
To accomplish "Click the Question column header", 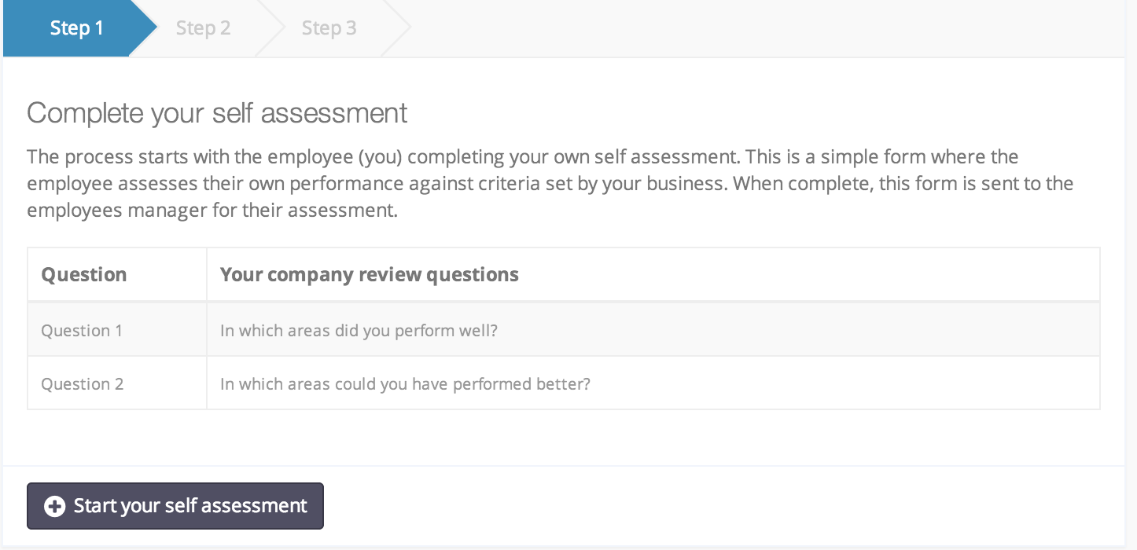I will pos(84,274).
